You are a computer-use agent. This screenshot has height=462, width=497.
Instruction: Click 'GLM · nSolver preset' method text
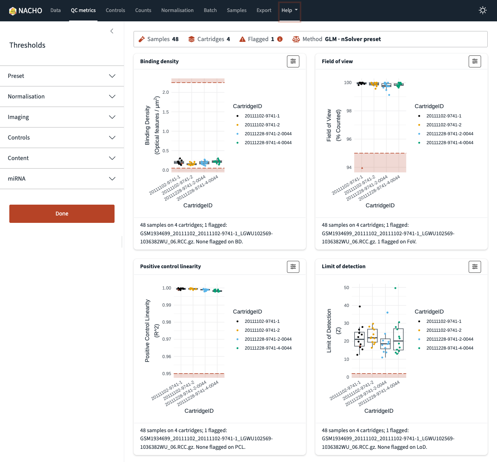(353, 39)
